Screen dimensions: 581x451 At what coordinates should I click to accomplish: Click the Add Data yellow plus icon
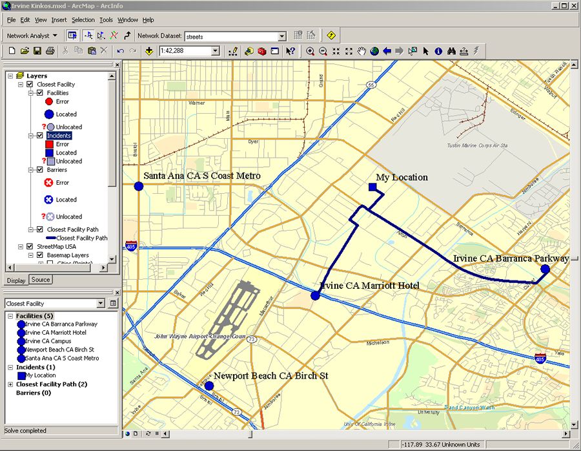click(x=149, y=51)
